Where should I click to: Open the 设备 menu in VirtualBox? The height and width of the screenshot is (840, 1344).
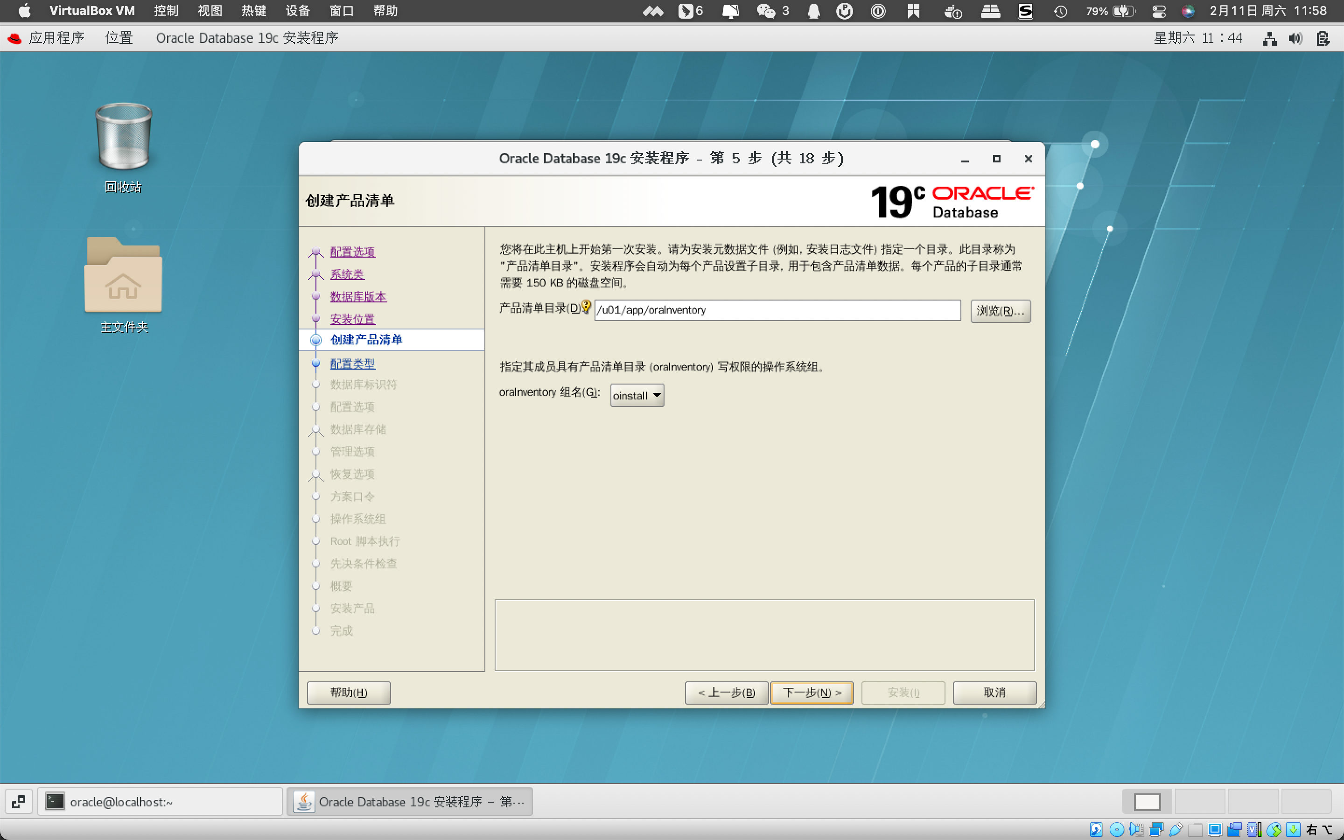click(x=298, y=11)
